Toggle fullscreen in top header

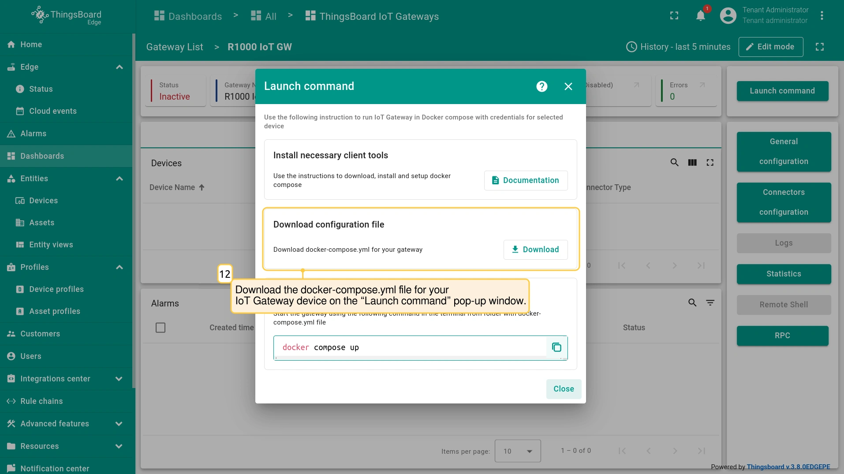pyautogui.click(x=674, y=16)
